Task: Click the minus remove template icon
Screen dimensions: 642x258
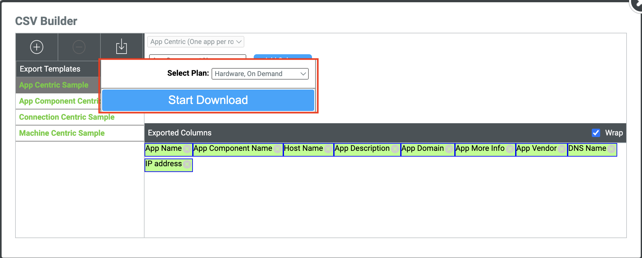Action: pos(79,47)
